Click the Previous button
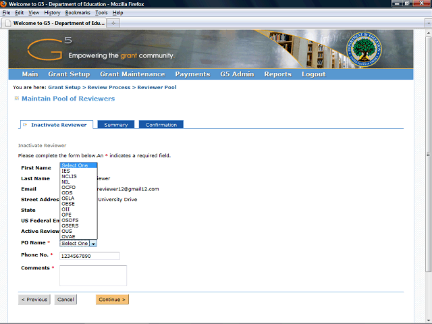Image resolution: width=432 pixels, height=324 pixels. [34, 300]
